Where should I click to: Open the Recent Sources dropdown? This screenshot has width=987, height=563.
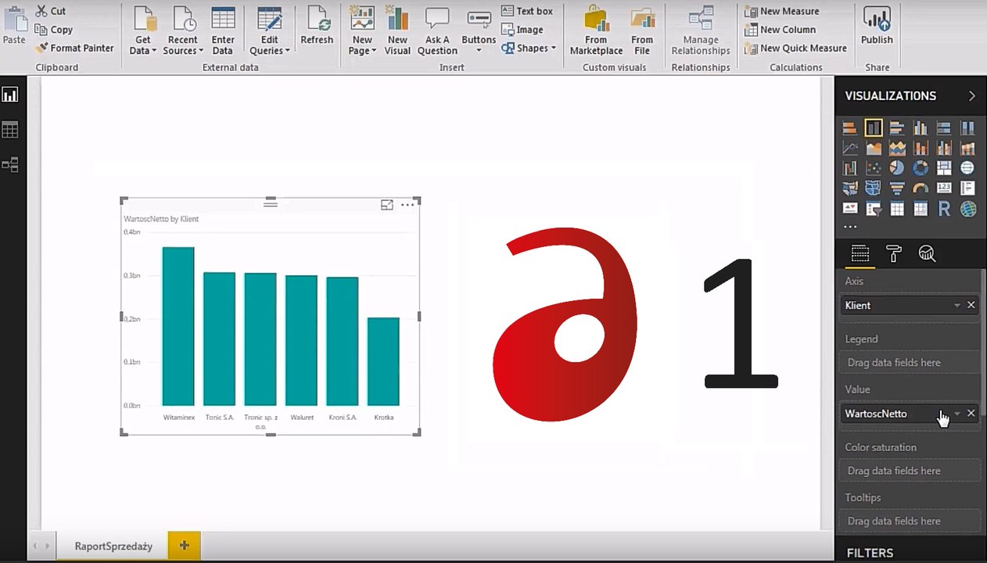[183, 31]
